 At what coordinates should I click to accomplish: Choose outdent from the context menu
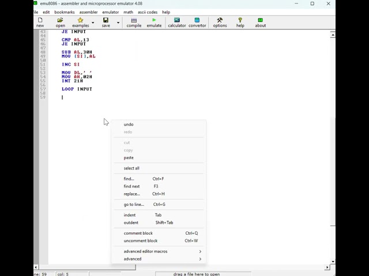(159, 223)
